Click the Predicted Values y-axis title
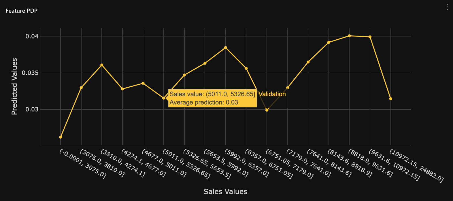Image resolution: width=453 pixels, height=201 pixels. click(14, 86)
